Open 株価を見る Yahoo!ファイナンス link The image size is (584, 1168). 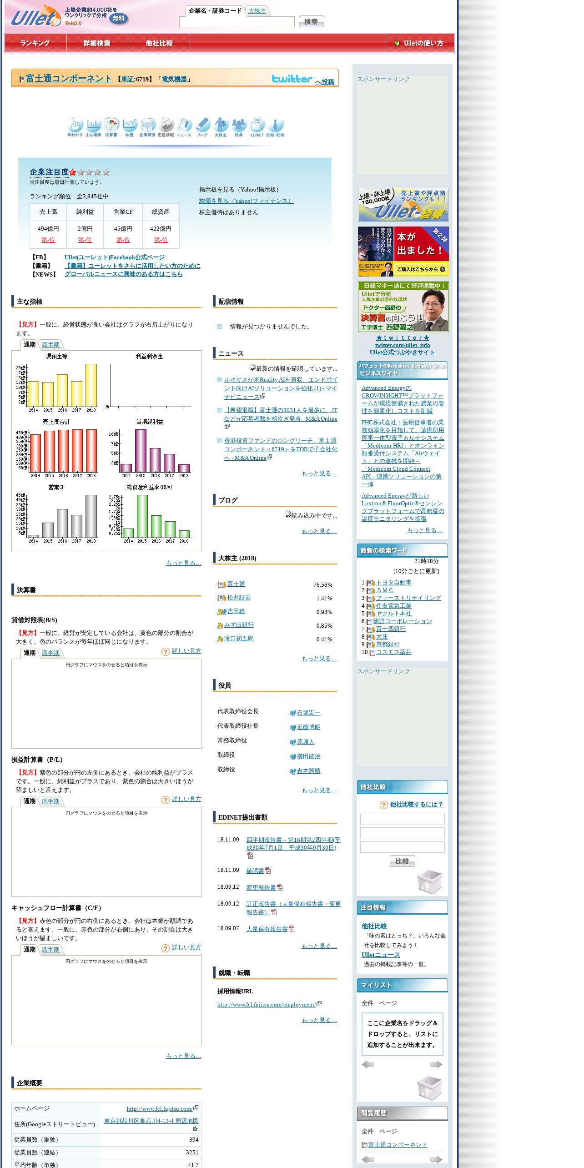click(246, 201)
